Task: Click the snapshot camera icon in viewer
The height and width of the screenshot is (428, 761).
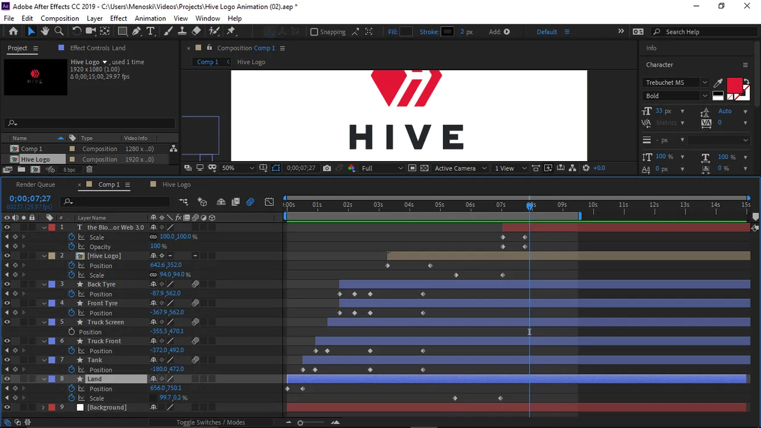Action: pos(327,168)
